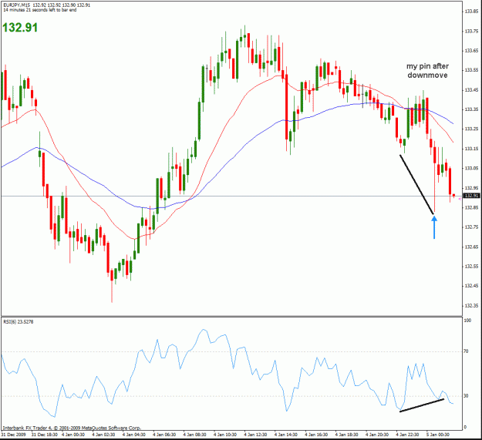Image resolution: width=482 pixels, height=440 pixels.
Task: Click the 132.75 price axis label
Action: pos(471,227)
